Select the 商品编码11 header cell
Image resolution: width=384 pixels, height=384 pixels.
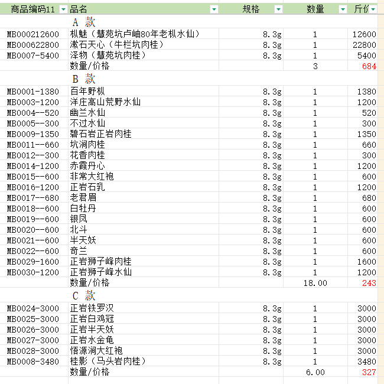click(x=34, y=9)
